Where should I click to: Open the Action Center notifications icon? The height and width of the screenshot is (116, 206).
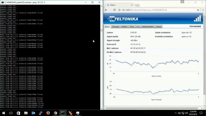201,113
